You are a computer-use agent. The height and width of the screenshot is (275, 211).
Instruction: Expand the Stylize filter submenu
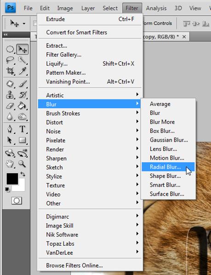(x=90, y=176)
